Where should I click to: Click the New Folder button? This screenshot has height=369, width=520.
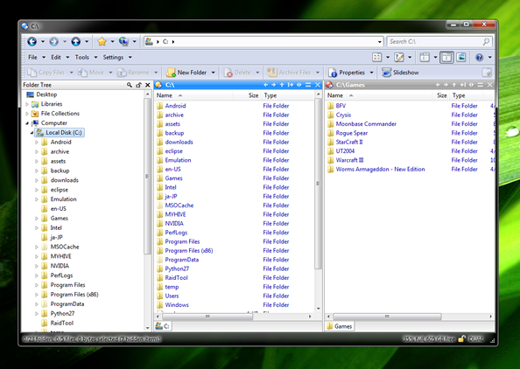tap(187, 73)
